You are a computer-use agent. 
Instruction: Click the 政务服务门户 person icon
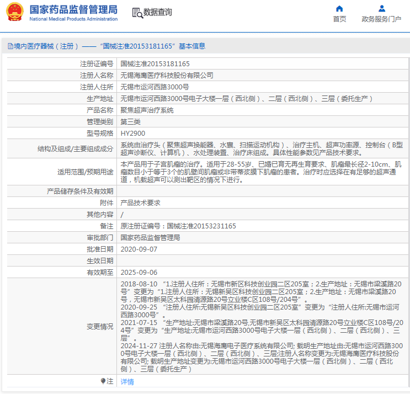point(381,9)
